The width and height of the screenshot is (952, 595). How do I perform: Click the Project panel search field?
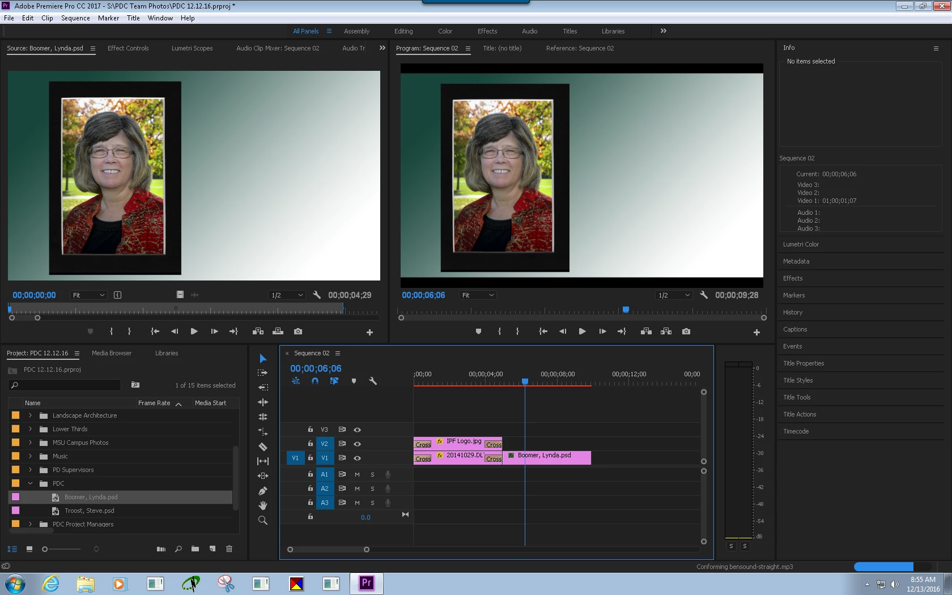[65, 385]
